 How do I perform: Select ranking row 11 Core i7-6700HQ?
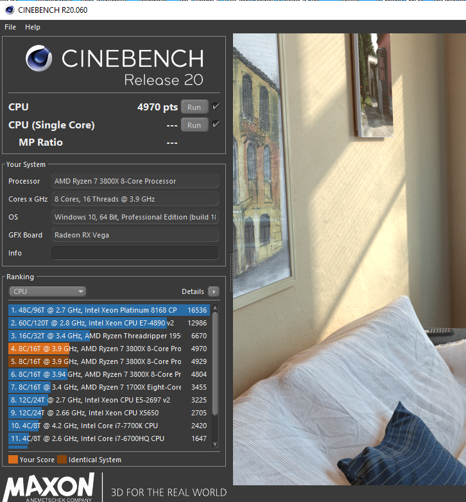tap(109, 438)
